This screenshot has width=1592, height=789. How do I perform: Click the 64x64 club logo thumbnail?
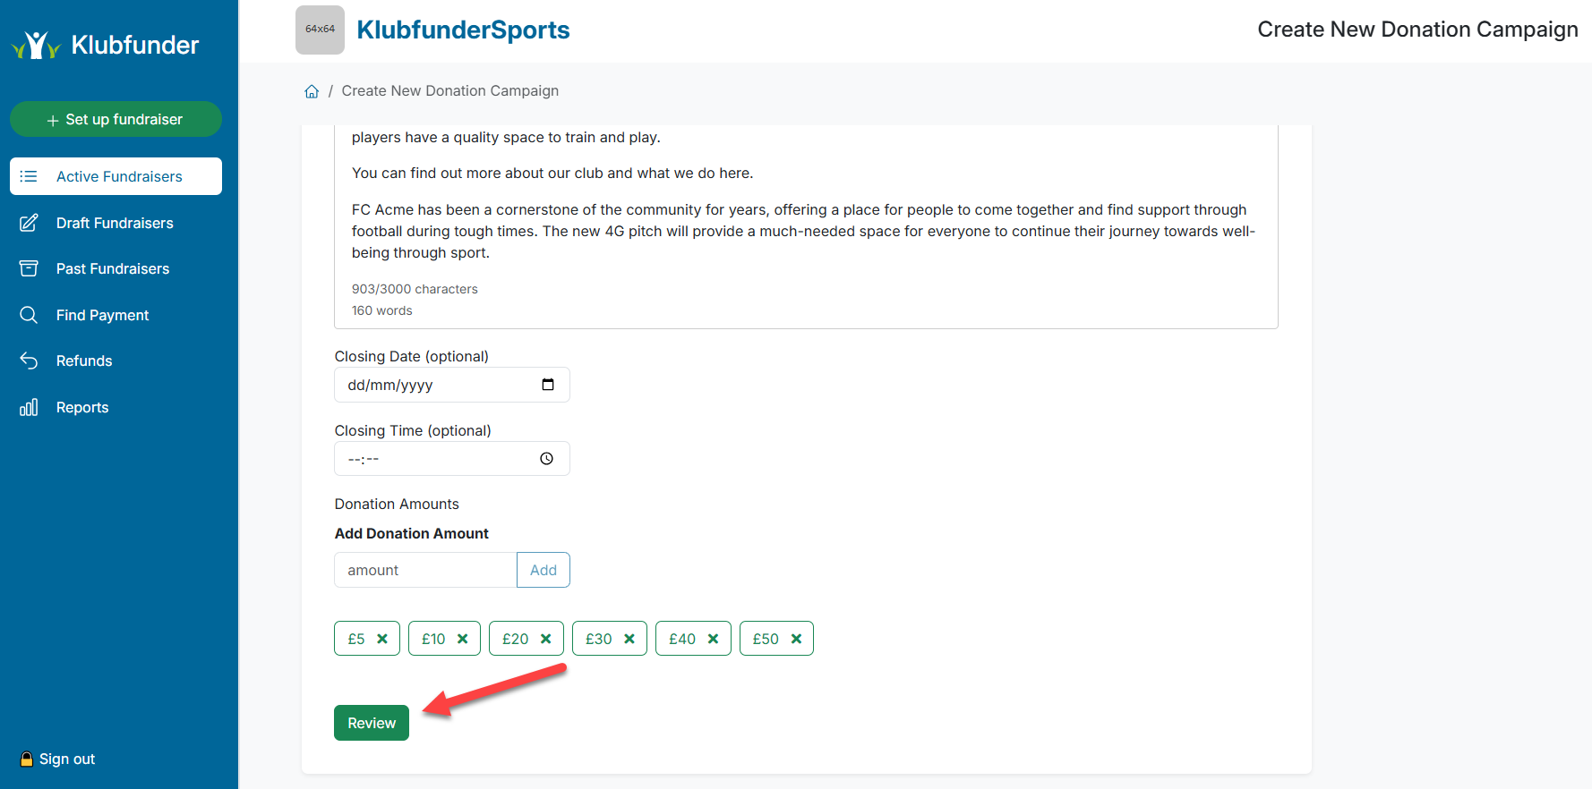(320, 30)
